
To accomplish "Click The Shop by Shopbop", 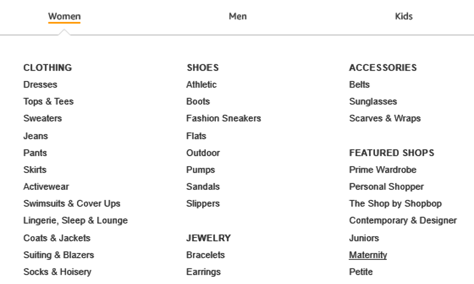I will pos(395,204).
